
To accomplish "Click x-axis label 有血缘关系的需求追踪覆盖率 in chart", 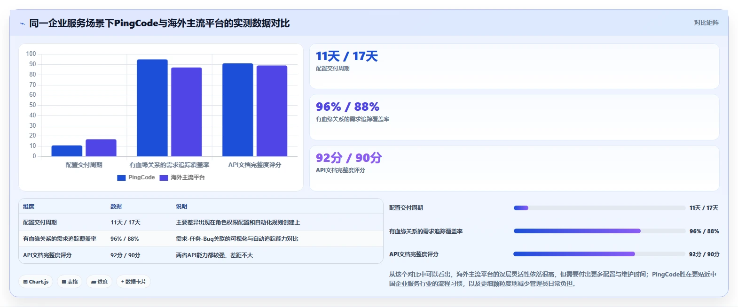I will [169, 165].
